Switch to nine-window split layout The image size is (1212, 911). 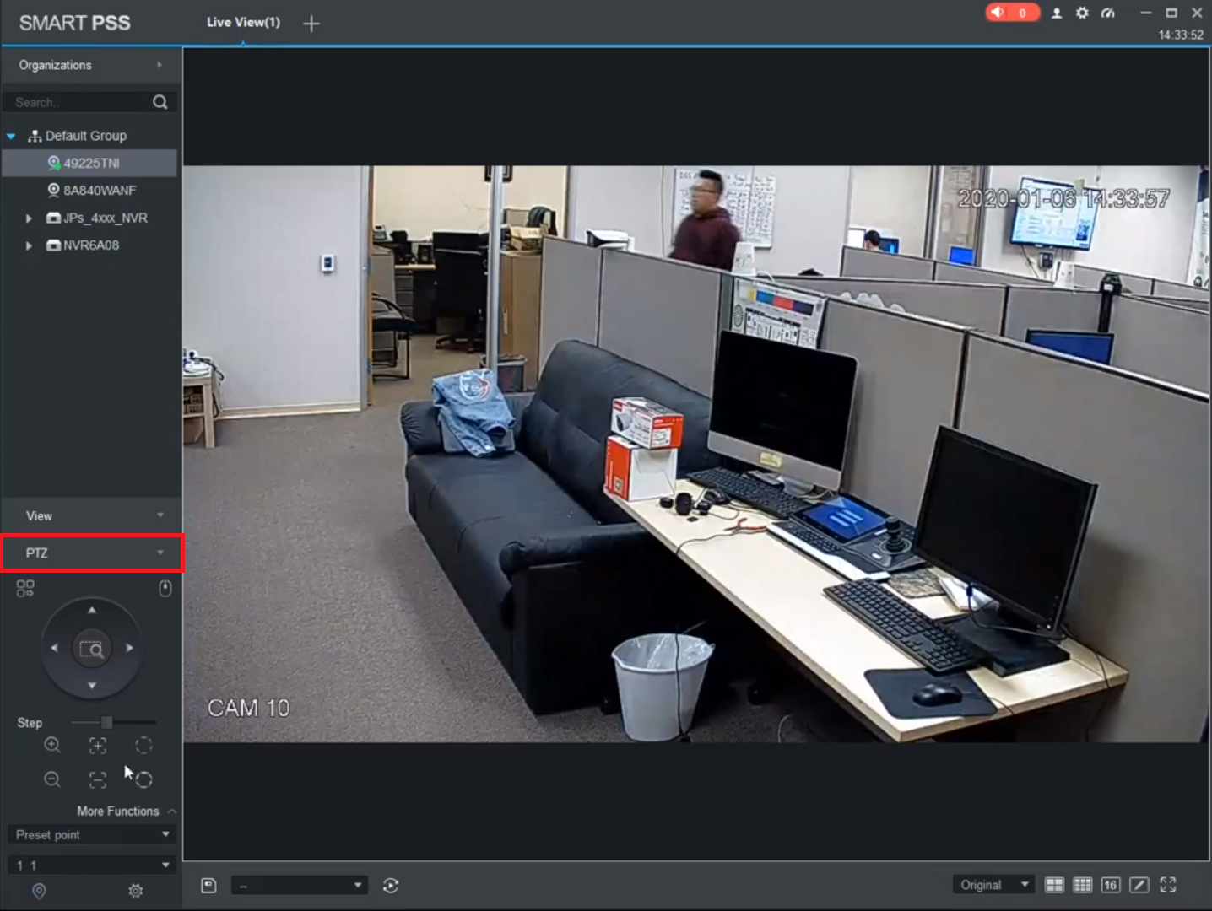tap(1082, 885)
